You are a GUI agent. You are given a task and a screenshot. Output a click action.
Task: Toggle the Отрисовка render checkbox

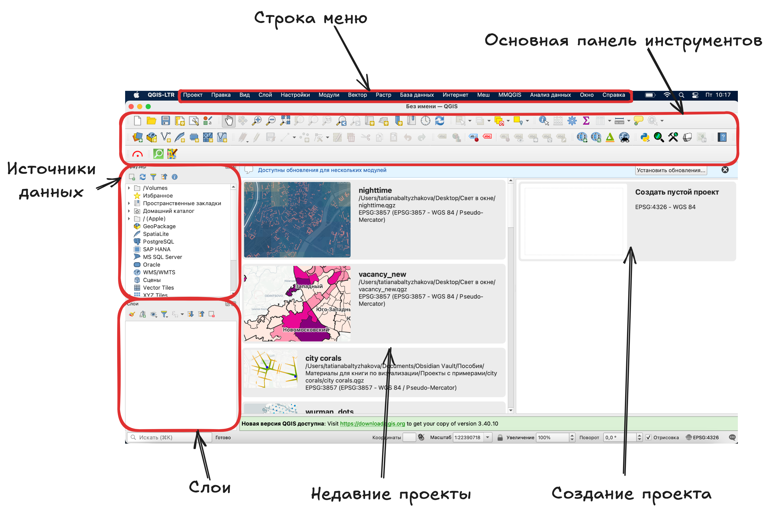[x=648, y=438]
